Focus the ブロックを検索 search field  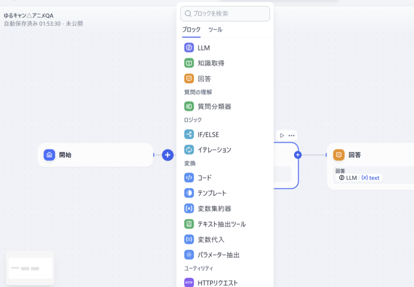(x=225, y=14)
